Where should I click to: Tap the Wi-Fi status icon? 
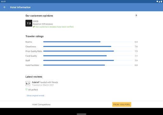tap(157, 2)
